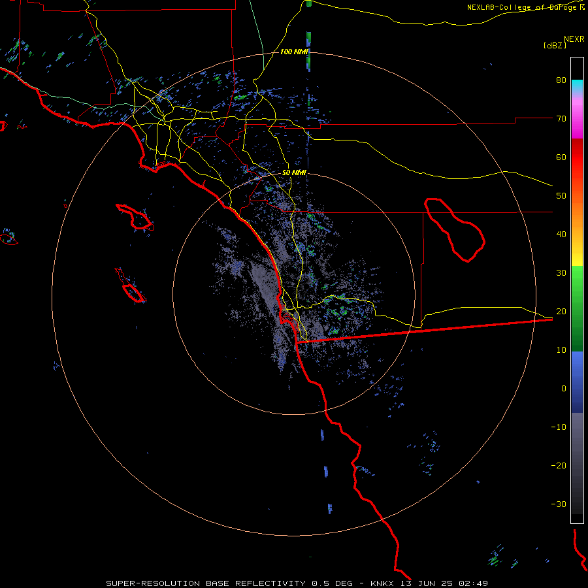Click the 60 dBZ scale value
The height and width of the screenshot is (588, 588).
click(x=561, y=157)
